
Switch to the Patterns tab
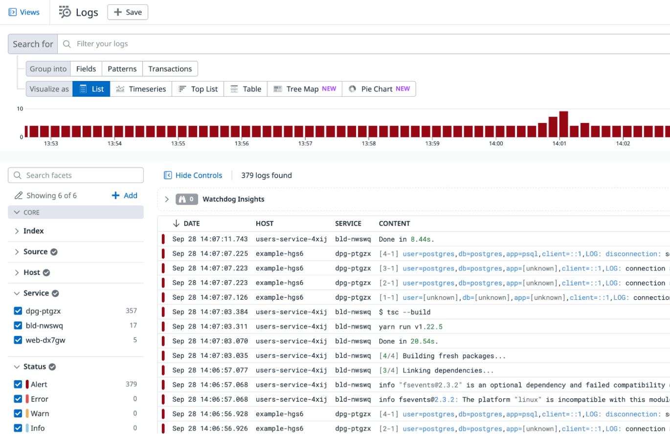click(x=122, y=69)
